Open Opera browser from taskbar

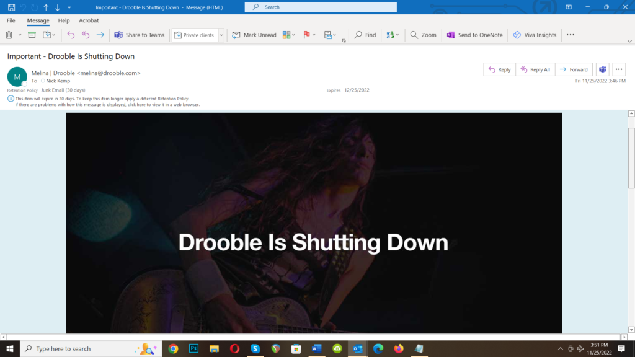pyautogui.click(x=235, y=348)
